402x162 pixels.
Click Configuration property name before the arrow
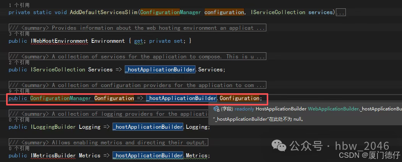point(114,99)
